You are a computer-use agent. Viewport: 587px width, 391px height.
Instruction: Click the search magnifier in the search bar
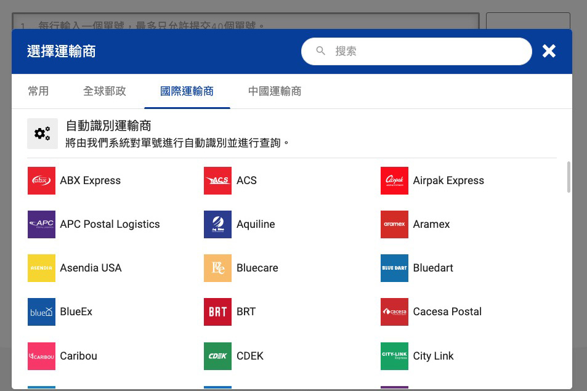click(320, 51)
